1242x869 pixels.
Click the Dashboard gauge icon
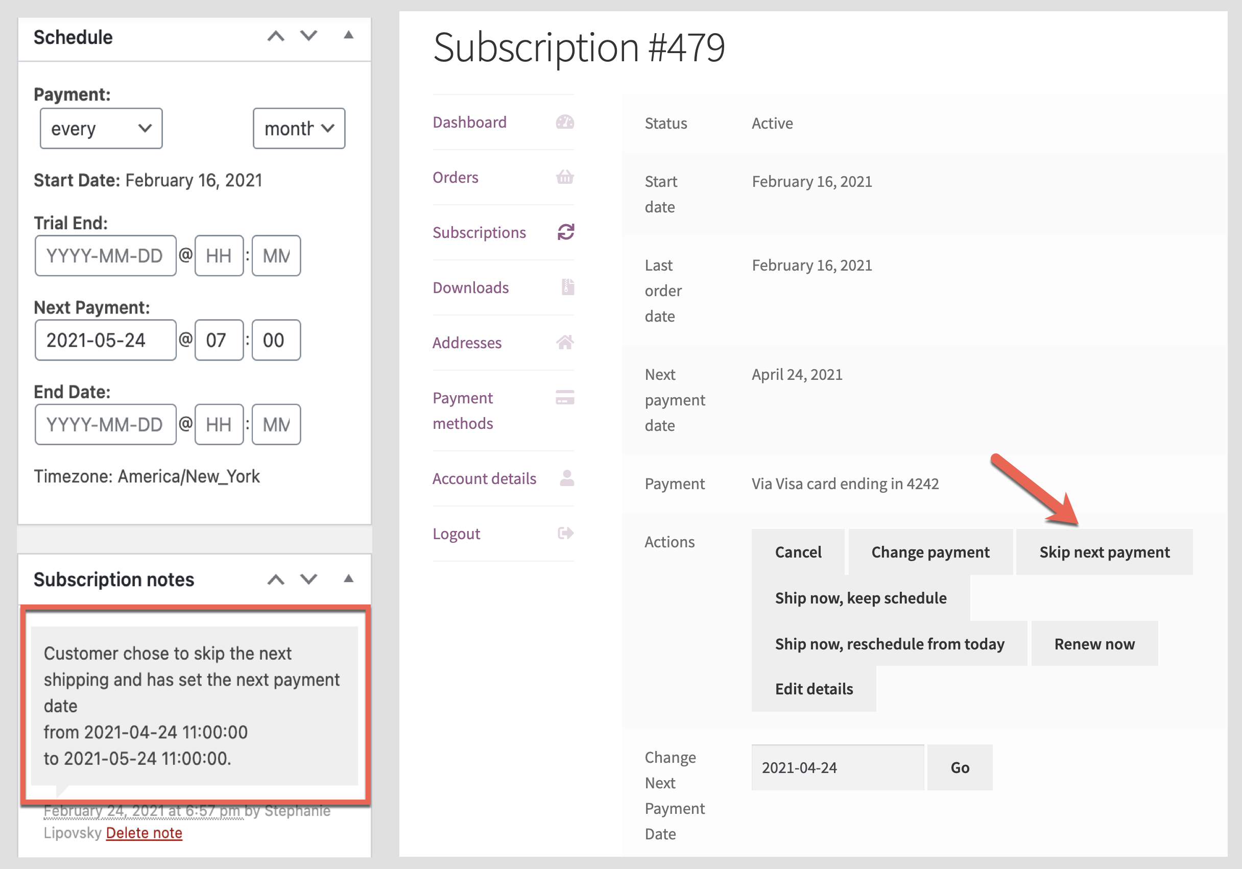[x=565, y=122]
